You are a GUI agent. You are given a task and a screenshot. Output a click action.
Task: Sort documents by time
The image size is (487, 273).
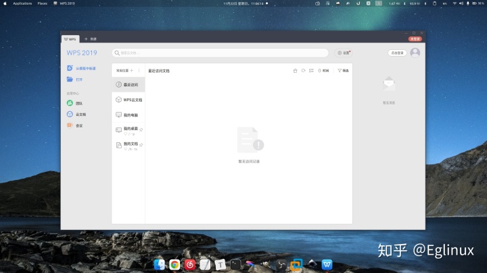[x=323, y=71]
